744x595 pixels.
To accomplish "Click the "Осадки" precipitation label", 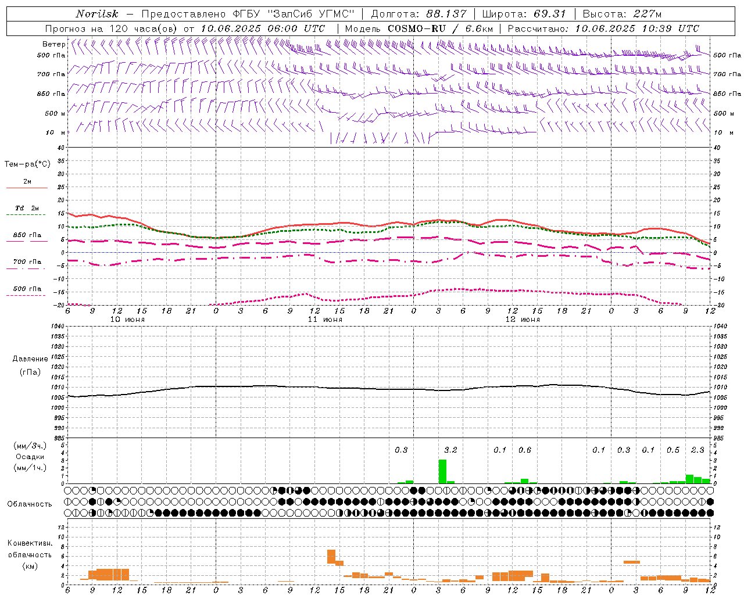I will click(x=30, y=457).
